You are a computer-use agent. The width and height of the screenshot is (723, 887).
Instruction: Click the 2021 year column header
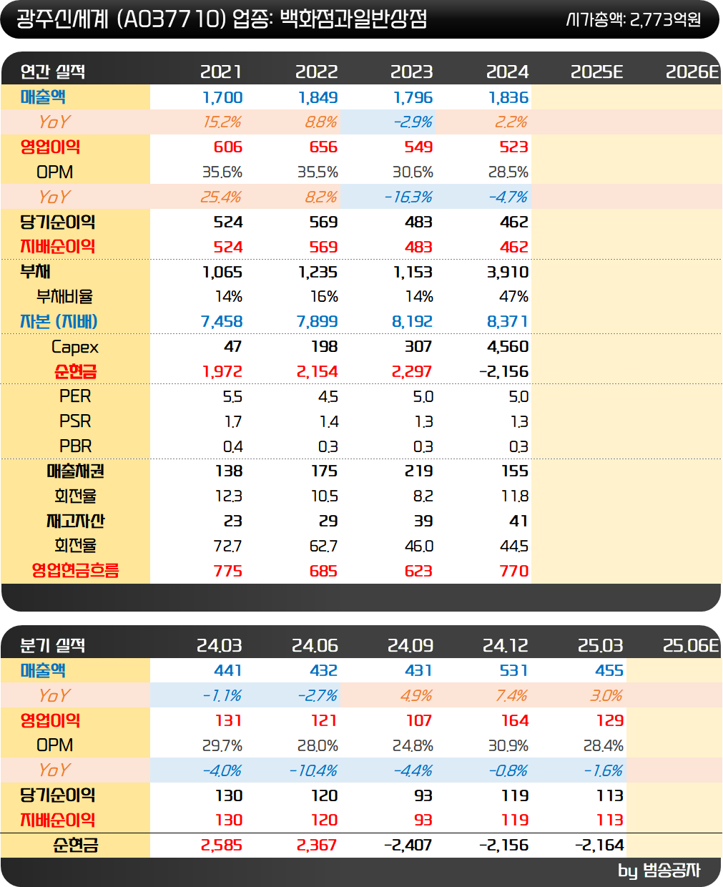click(221, 72)
